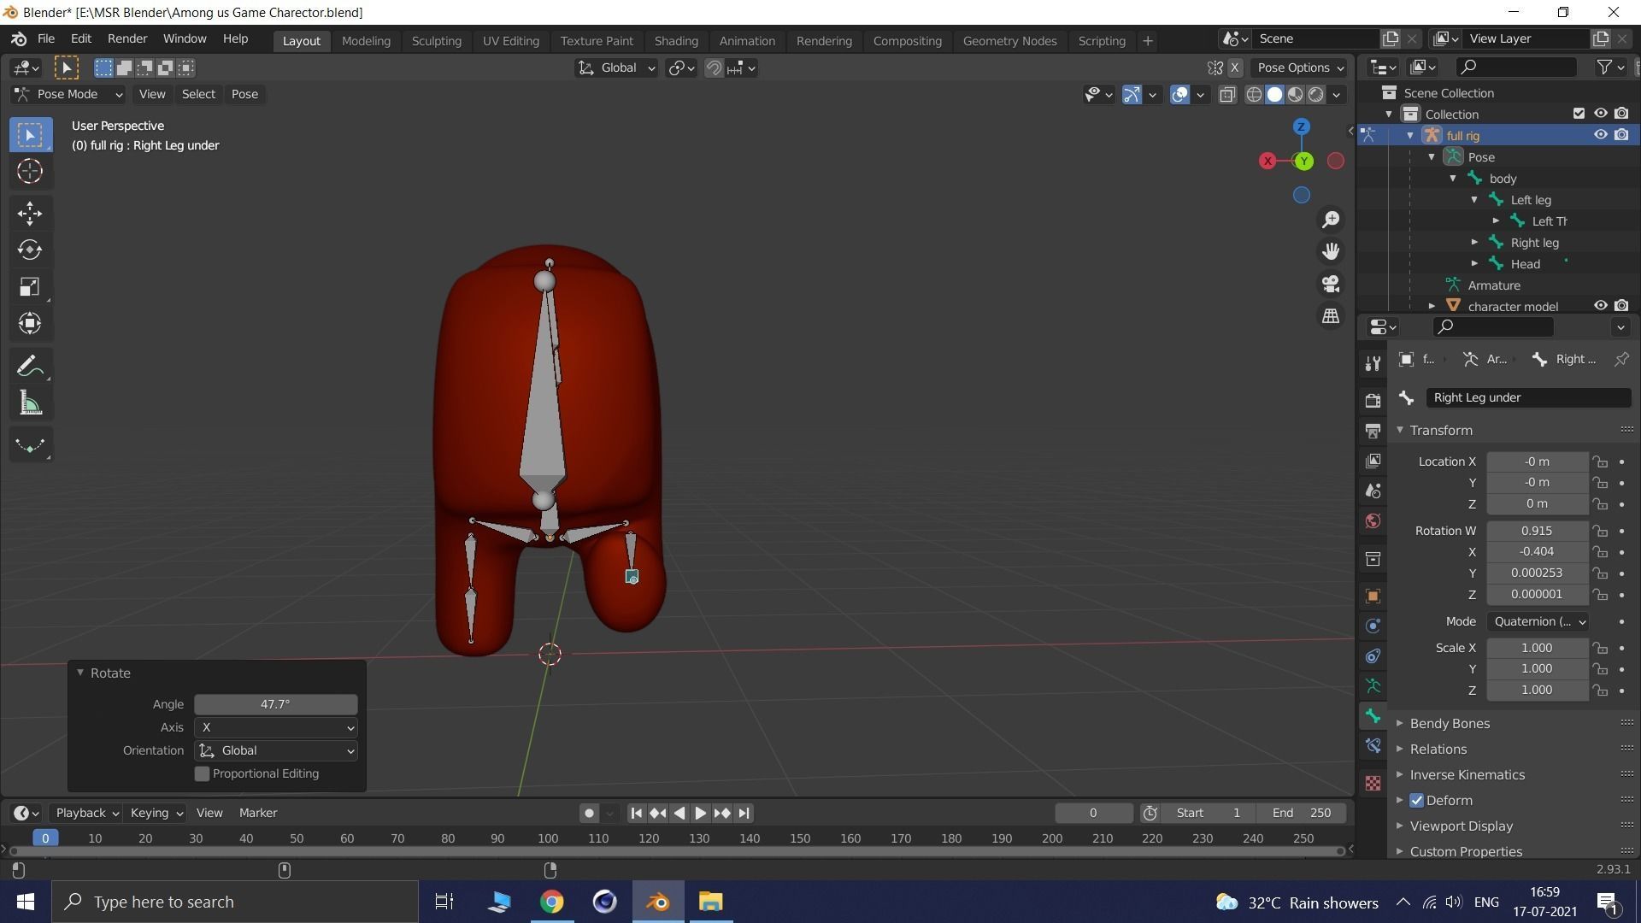Open the Rotate Axis dropdown
Viewport: 1641px width, 923px height.
pyautogui.click(x=275, y=728)
